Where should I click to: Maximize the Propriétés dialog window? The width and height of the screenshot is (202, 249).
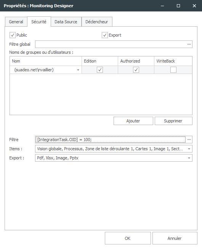178,6
